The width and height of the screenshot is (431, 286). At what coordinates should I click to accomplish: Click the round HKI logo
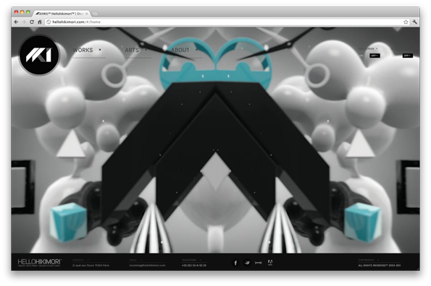pyautogui.click(x=39, y=55)
